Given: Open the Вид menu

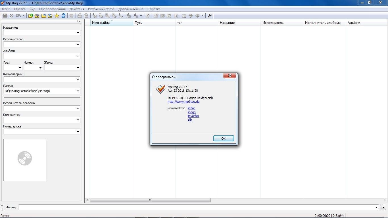Looking at the screenshot, I should [x=32, y=9].
